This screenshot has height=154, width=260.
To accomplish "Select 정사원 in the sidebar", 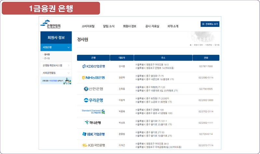I will [47, 54].
